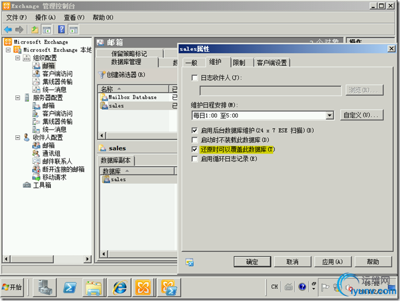400x301 pixels.
Task: Switch to the 客户端设置 tab
Action: [x=272, y=62]
